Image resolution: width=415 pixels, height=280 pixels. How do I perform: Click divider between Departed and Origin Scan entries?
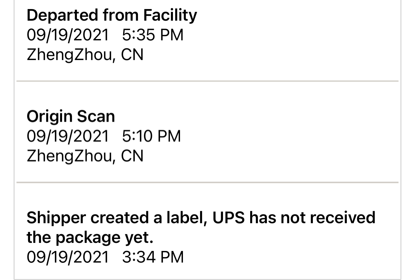tap(207, 81)
